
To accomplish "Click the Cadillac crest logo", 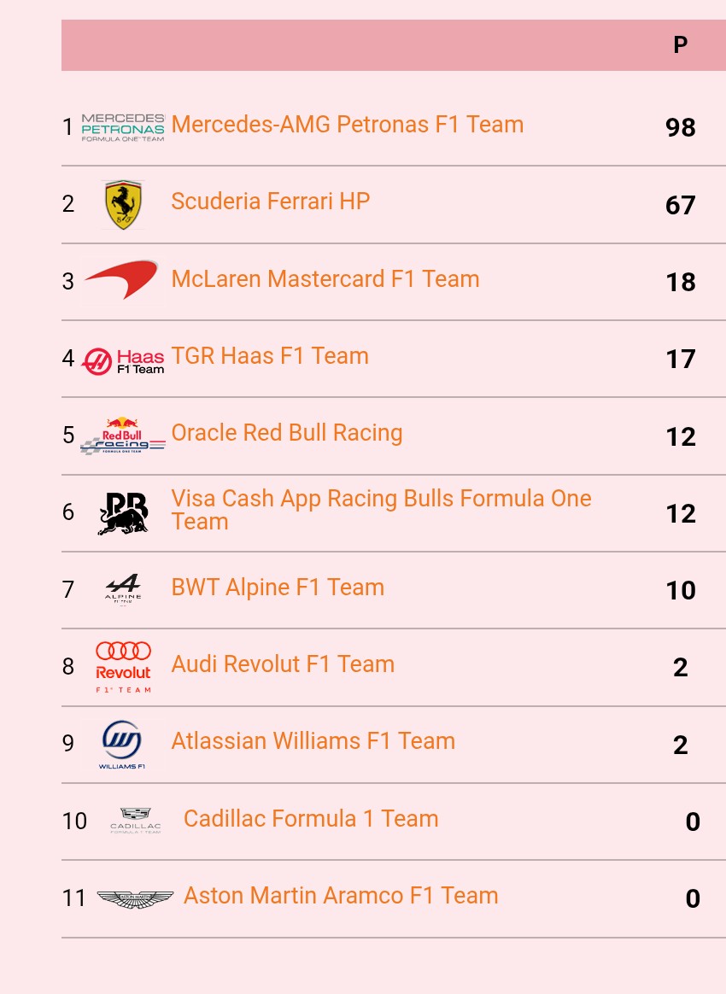I will pos(136,821).
